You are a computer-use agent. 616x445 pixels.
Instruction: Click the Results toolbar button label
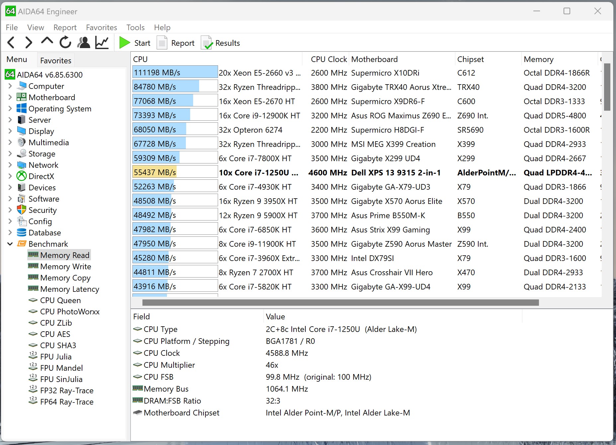coord(227,43)
